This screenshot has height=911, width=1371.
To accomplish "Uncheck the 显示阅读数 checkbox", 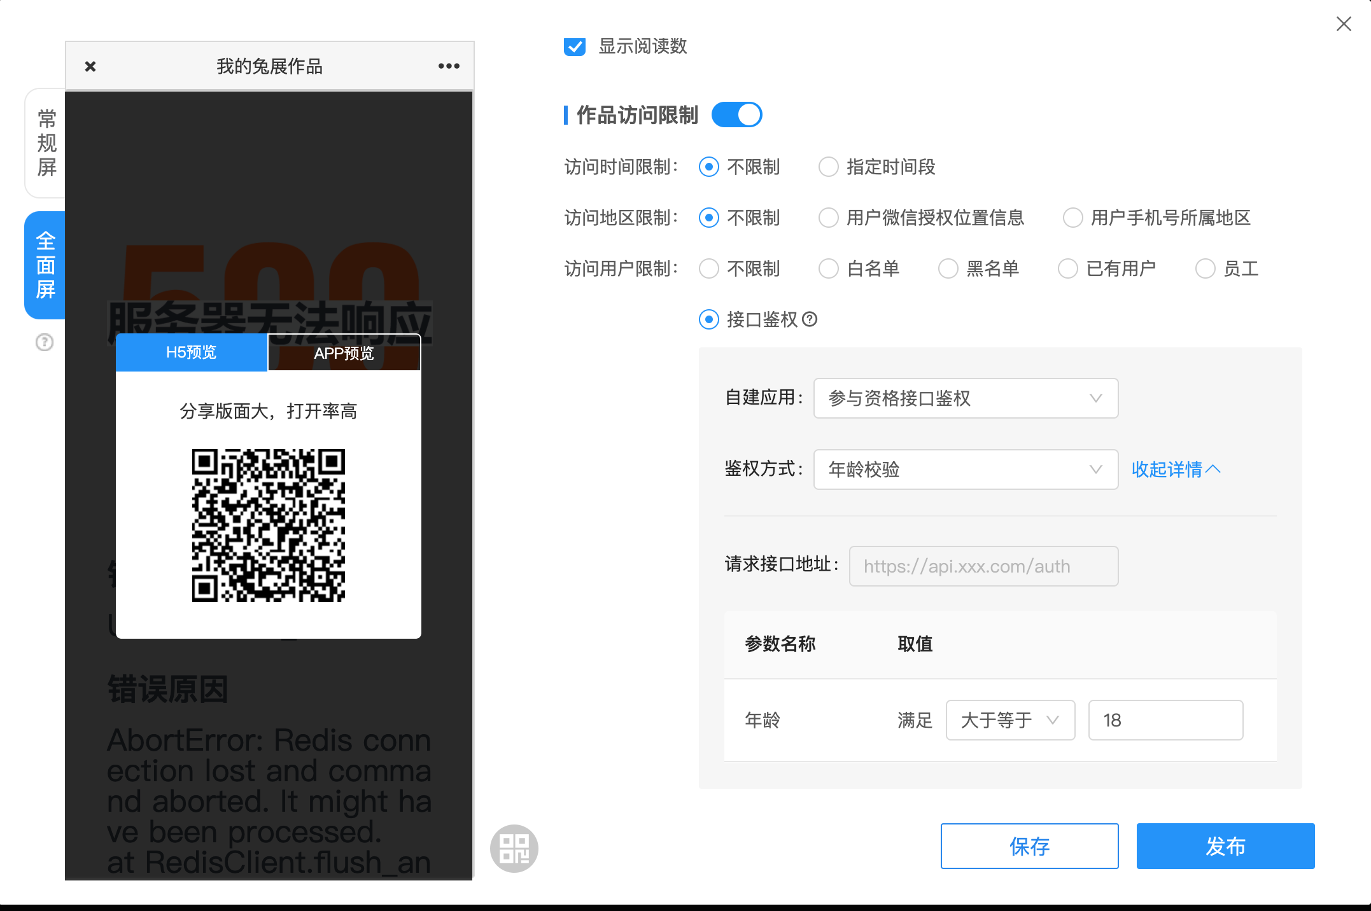I will coord(575,46).
